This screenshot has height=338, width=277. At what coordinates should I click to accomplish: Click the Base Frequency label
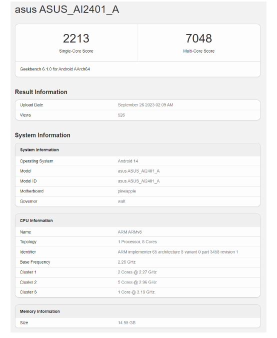tap(35, 262)
